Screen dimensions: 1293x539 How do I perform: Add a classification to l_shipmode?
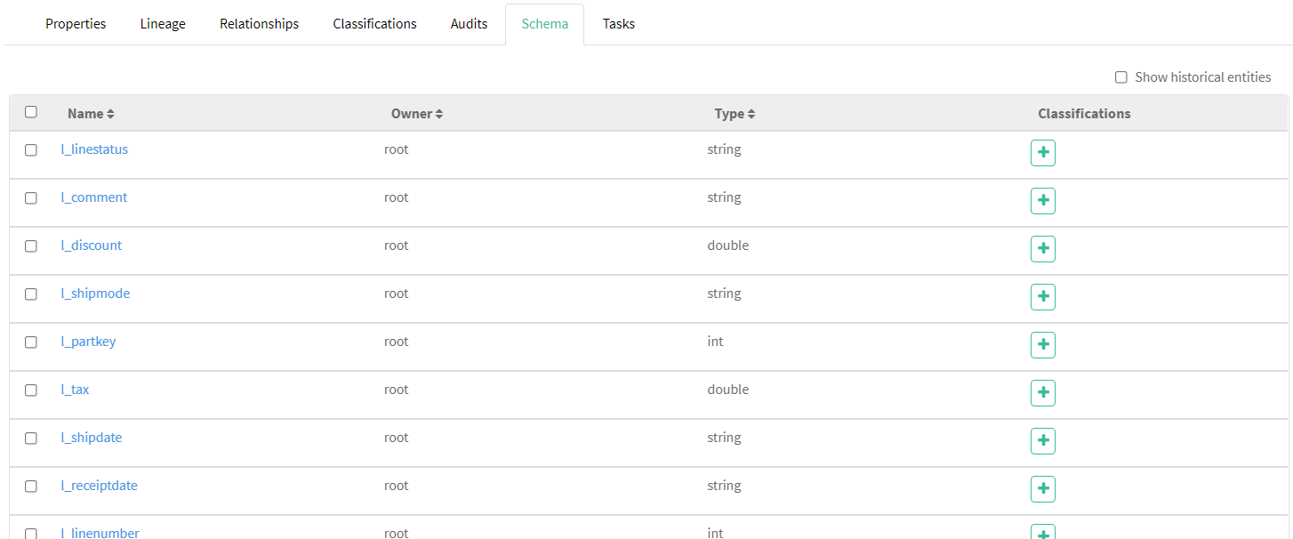pyautogui.click(x=1042, y=296)
